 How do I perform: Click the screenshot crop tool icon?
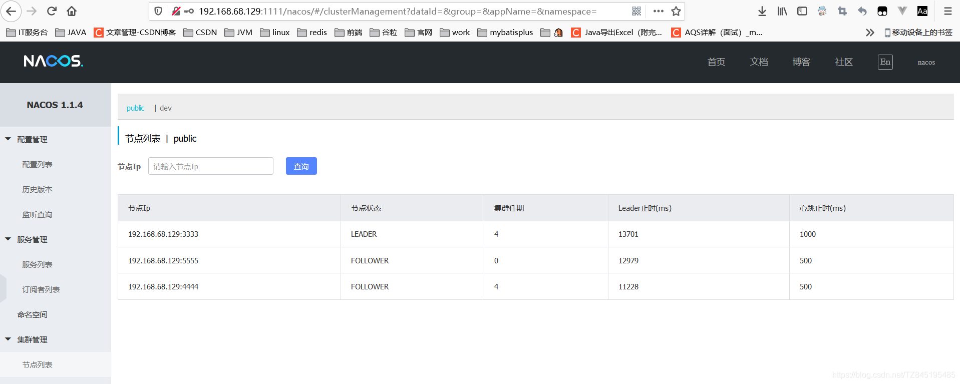click(842, 11)
